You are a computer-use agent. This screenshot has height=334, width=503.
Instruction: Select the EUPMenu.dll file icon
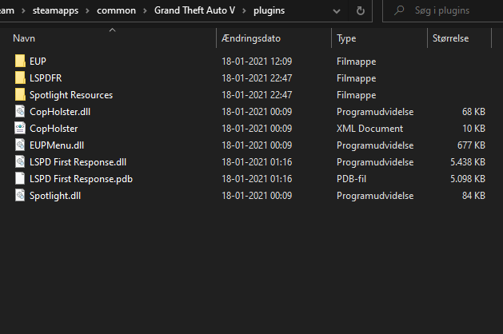pos(21,145)
